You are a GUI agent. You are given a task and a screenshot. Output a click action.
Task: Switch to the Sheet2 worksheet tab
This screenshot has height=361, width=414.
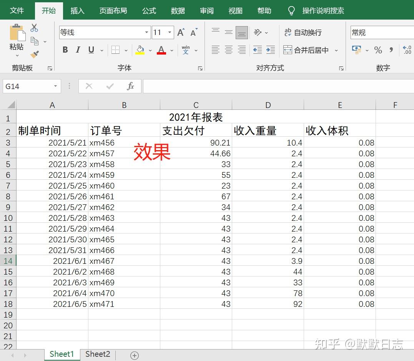[x=97, y=354]
